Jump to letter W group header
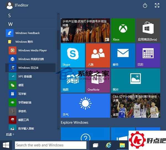 coord(11,24)
